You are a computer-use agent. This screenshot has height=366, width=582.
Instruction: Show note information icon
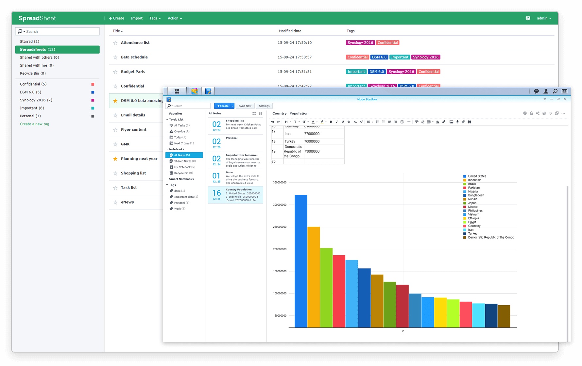click(x=525, y=113)
